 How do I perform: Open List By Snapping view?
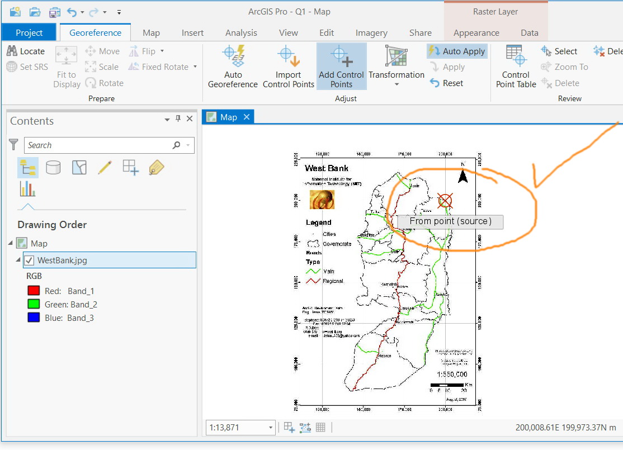click(x=130, y=167)
